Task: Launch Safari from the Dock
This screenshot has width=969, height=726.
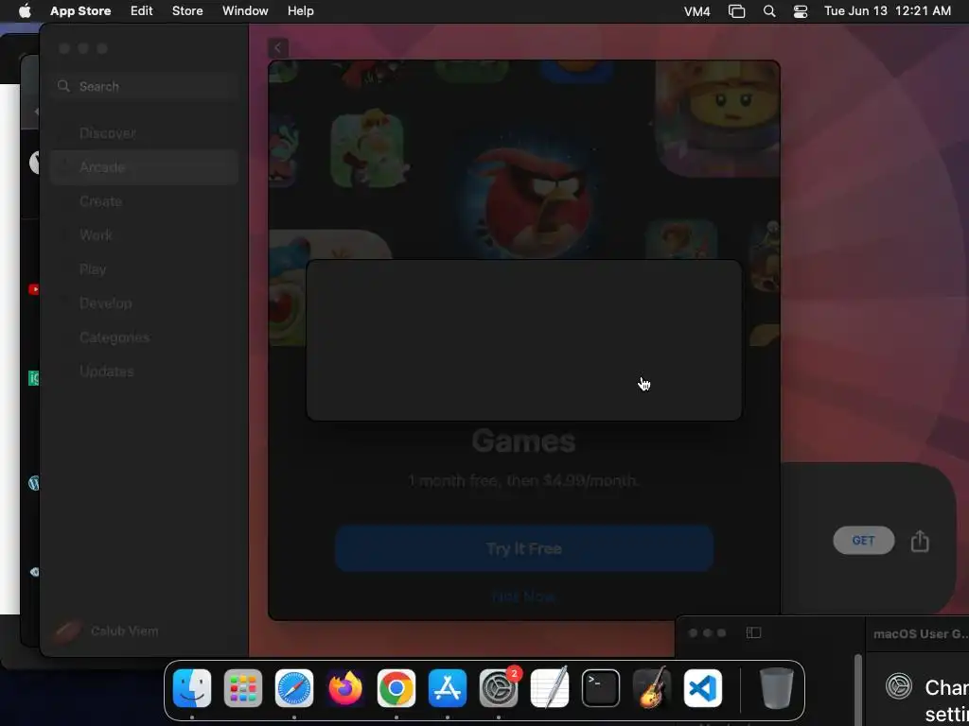Action: (294, 688)
